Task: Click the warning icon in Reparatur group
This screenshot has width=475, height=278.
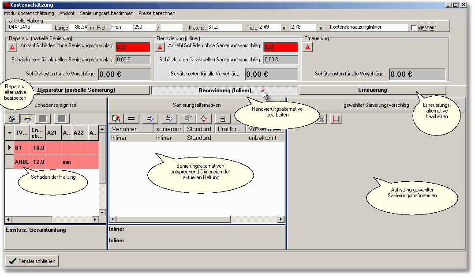Action: 13,47
